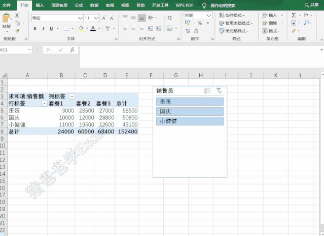Select 小健健 in the slicer
Image resolution: width=324 pixels, height=236 pixels.
(x=190, y=121)
